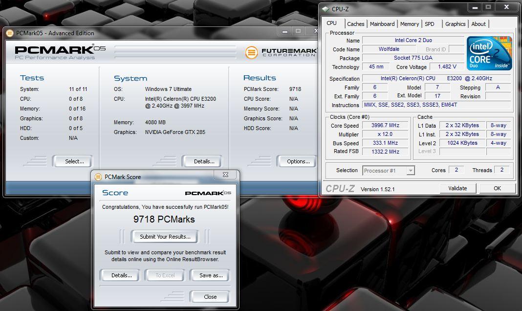Minimize the PCMark05 window
The image size is (522, 311).
(x=285, y=31)
